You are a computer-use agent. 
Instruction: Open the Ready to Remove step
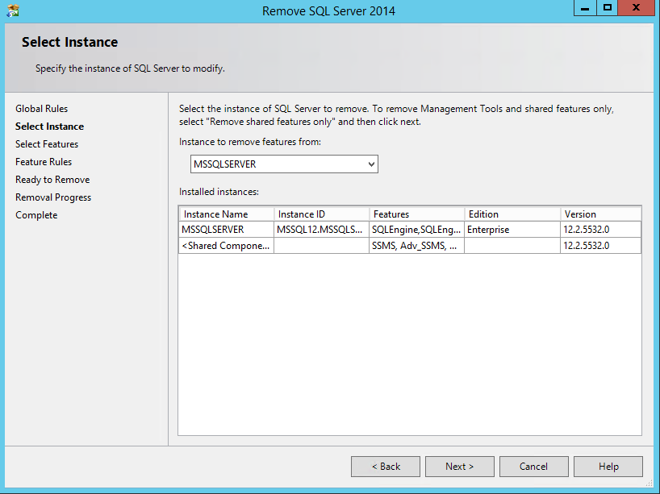tap(52, 180)
